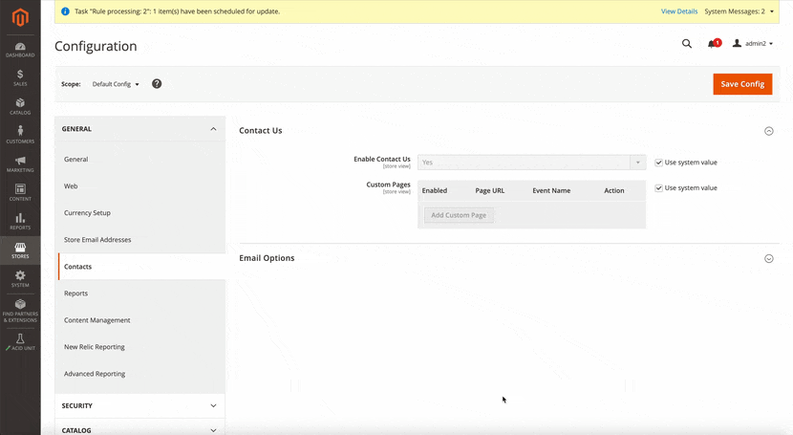Screen dimensions: 793x435
Task: Select Store Email Addresses menu item
Action: 97,240
